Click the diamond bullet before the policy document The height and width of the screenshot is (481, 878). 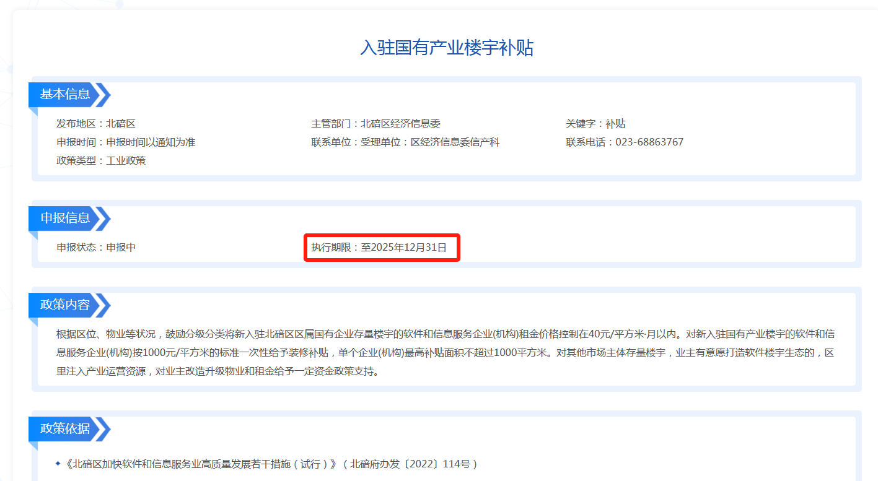(x=58, y=464)
